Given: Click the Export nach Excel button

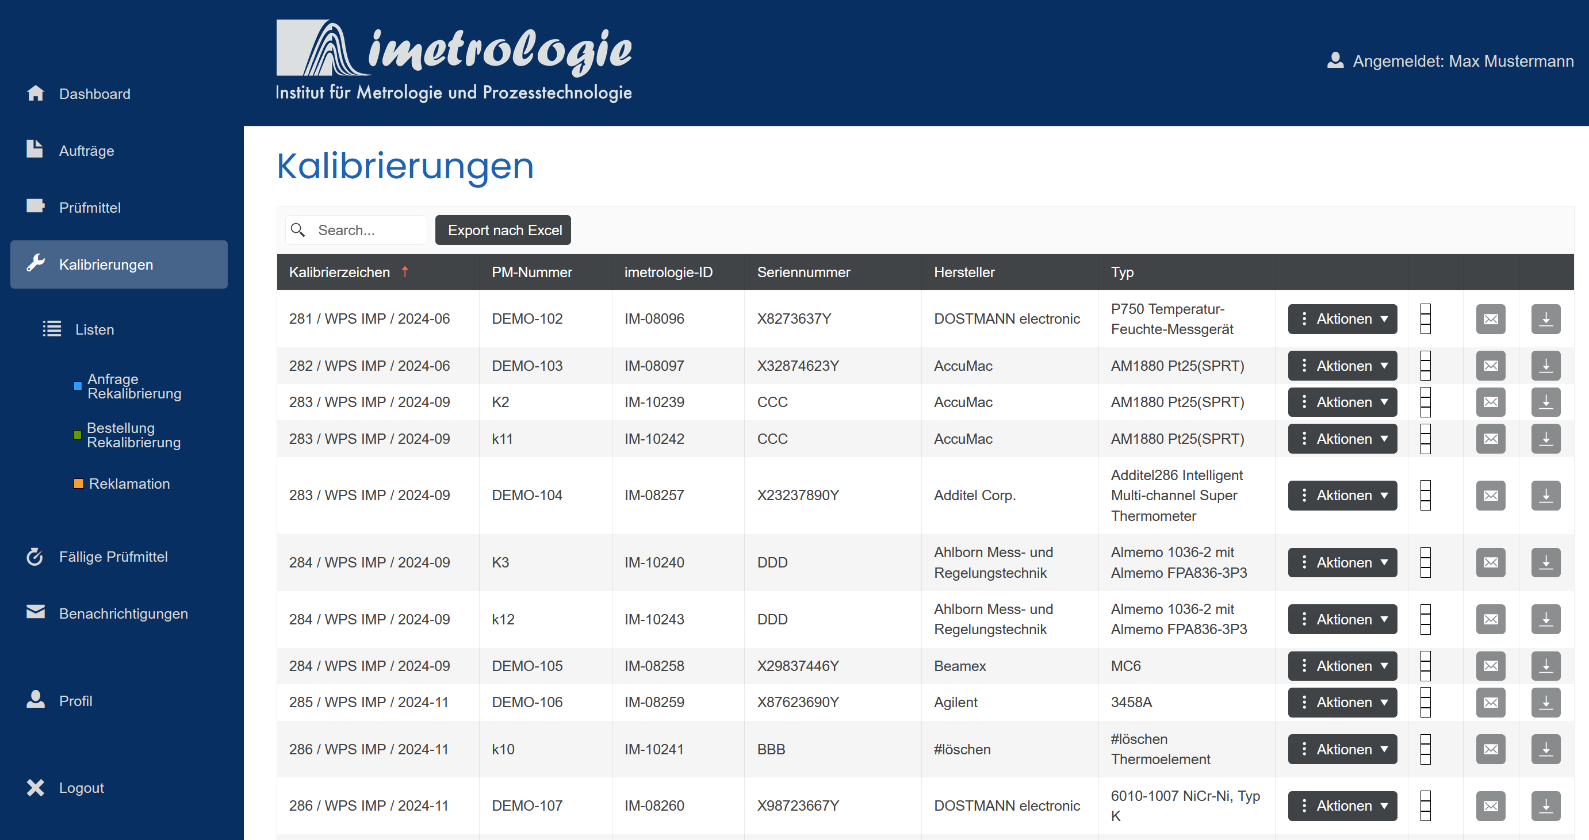Looking at the screenshot, I should coord(503,230).
